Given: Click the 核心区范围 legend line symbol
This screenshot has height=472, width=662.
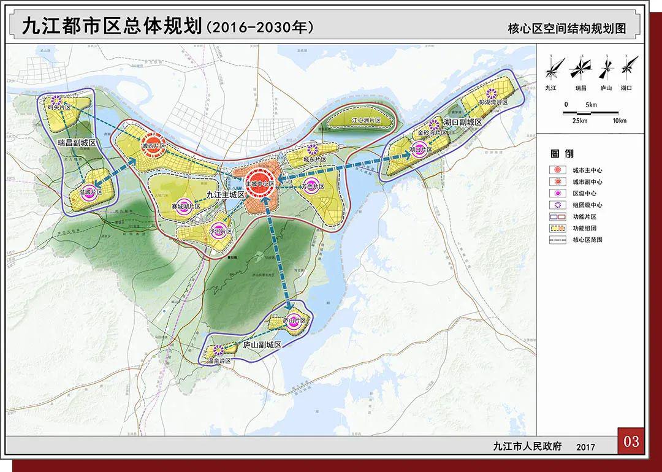Looking at the screenshot, I should coord(557,240).
